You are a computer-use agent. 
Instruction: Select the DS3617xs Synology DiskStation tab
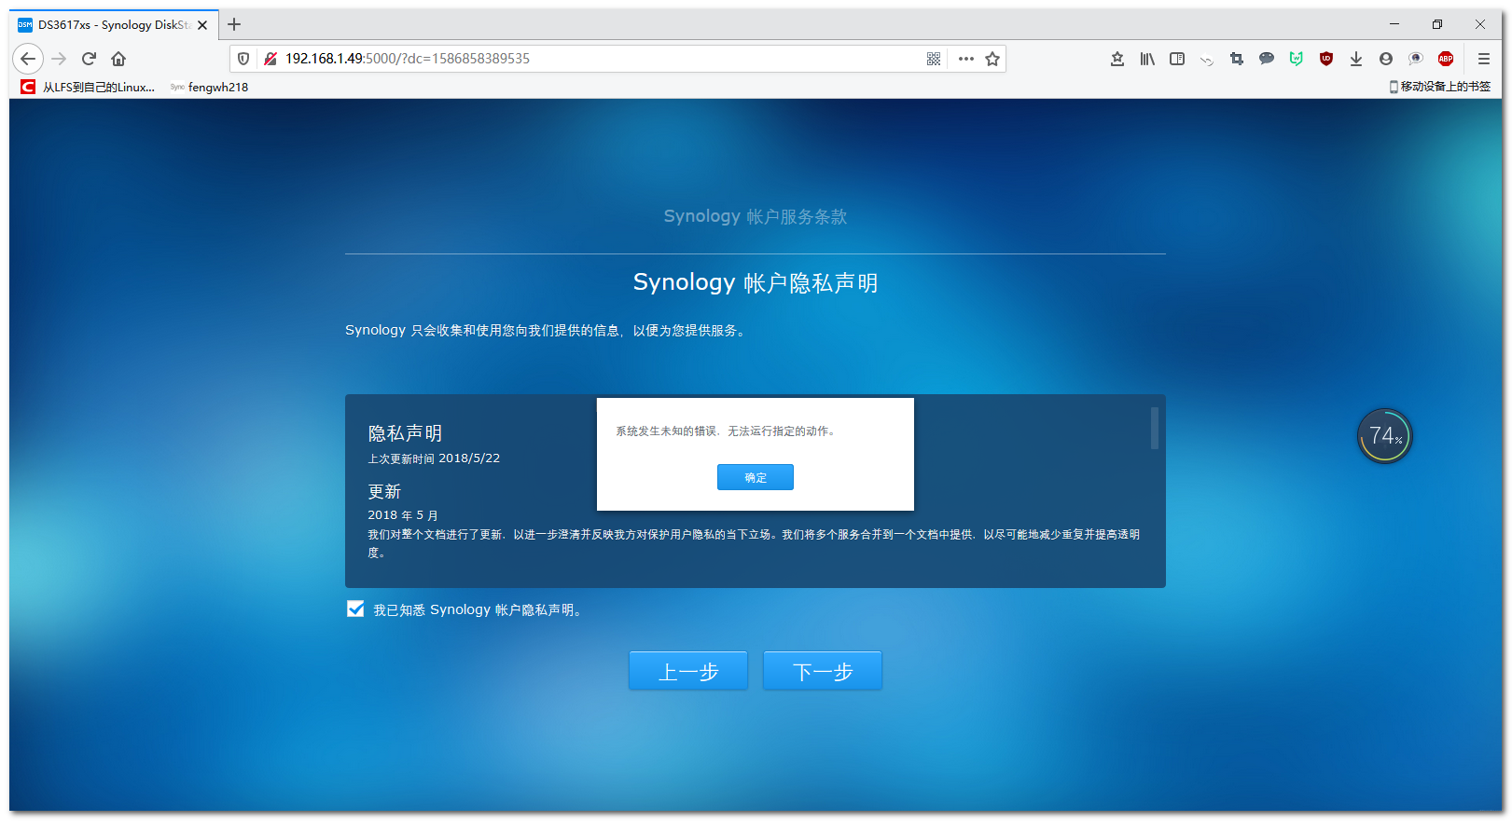(114, 25)
